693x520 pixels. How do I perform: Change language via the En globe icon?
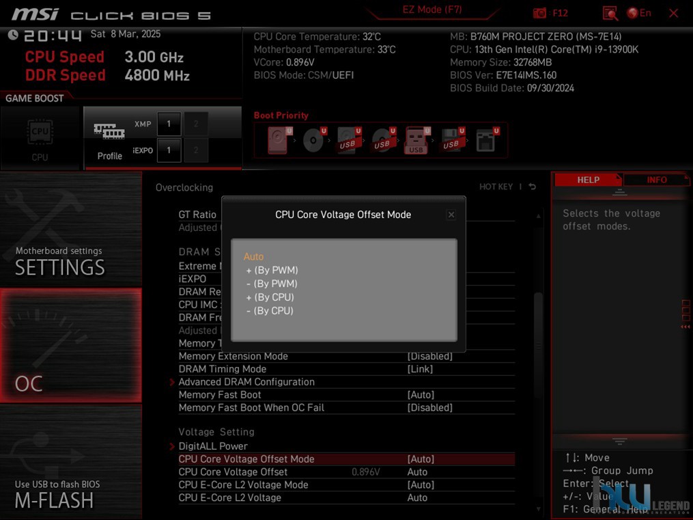pos(640,13)
